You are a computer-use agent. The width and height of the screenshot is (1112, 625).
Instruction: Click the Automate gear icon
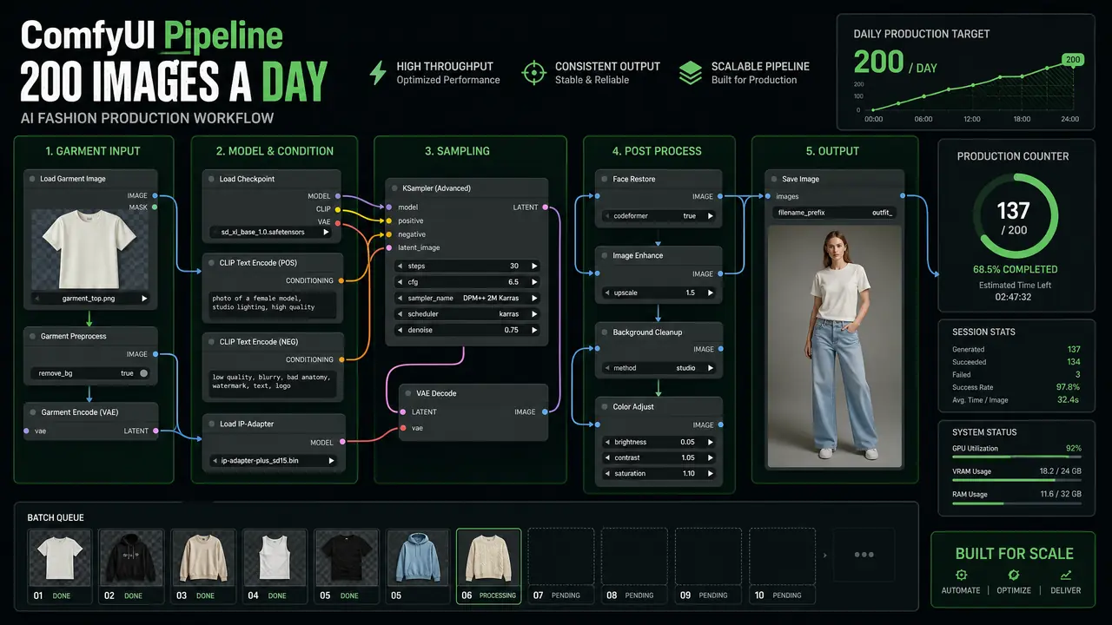961,576
